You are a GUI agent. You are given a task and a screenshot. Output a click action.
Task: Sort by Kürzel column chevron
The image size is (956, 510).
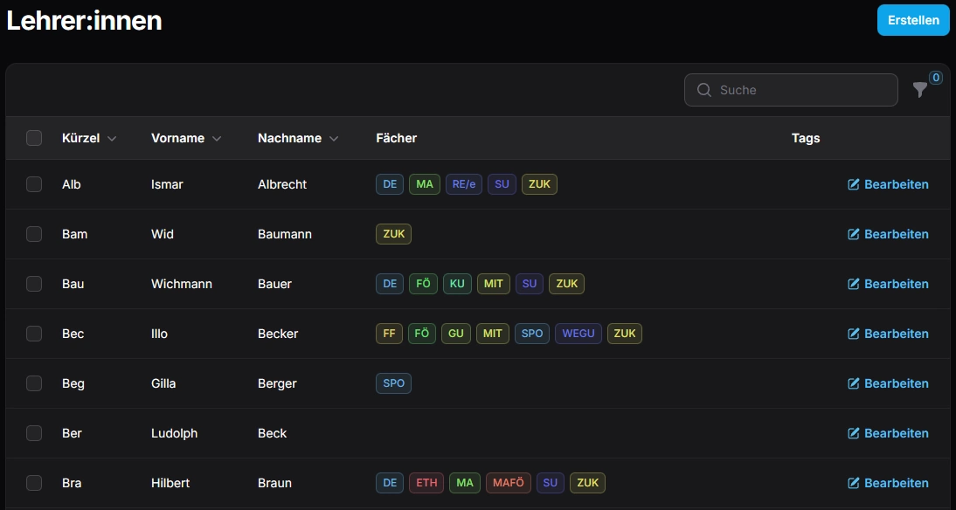[x=112, y=139]
